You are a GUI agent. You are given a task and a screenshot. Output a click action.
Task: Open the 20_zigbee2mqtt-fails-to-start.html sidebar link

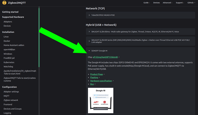(20, 72)
